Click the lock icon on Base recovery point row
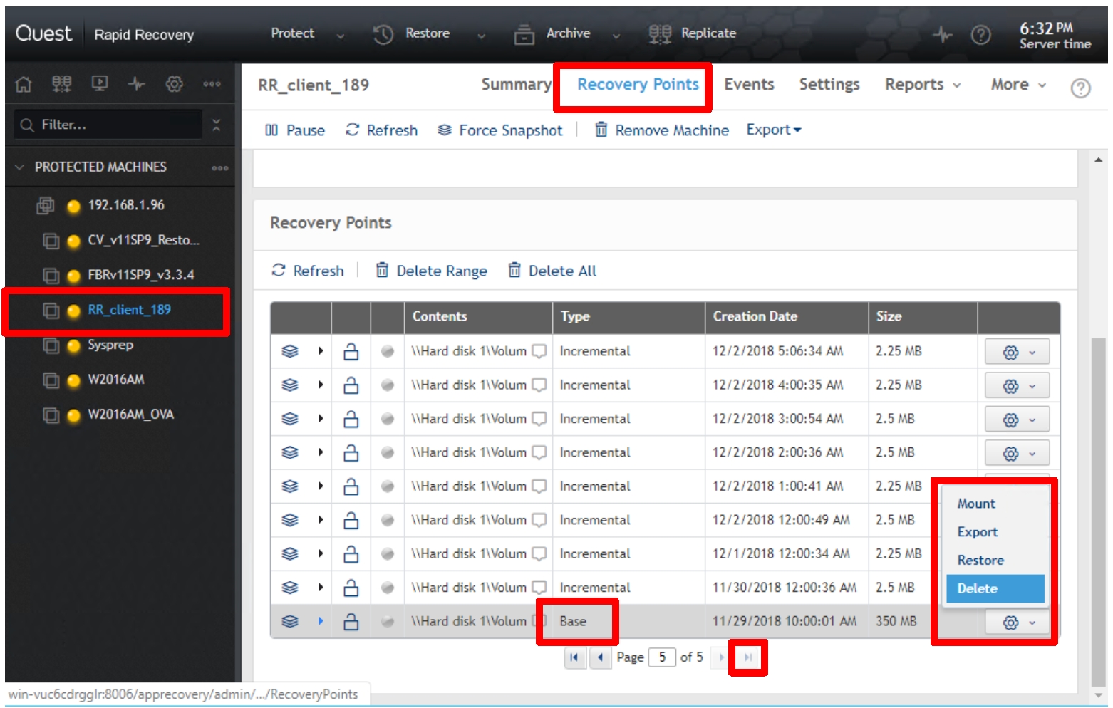1113x708 pixels. click(x=351, y=622)
